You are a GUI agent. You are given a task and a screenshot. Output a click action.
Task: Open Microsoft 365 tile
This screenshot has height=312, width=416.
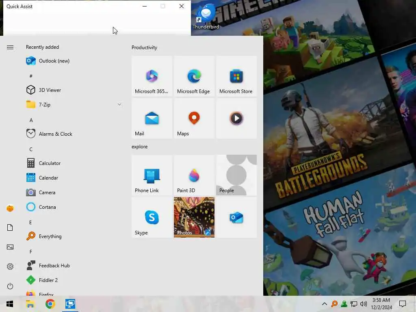pyautogui.click(x=152, y=76)
